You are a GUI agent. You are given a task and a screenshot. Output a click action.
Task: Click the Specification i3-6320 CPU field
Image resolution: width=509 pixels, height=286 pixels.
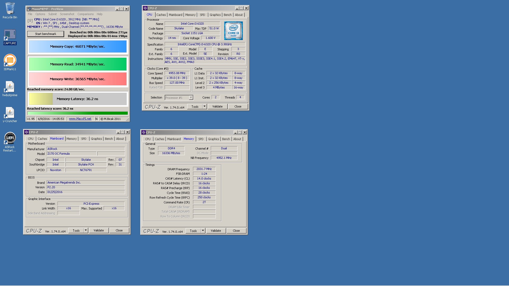(x=205, y=44)
